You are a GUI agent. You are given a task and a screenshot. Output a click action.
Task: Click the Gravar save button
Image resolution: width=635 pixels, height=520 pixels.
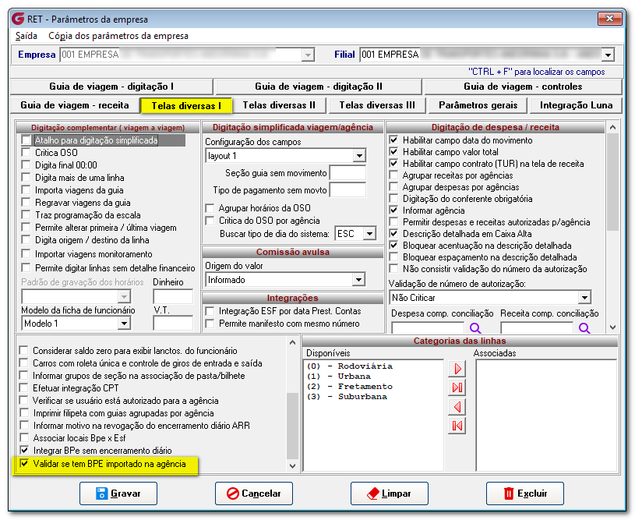[118, 493]
